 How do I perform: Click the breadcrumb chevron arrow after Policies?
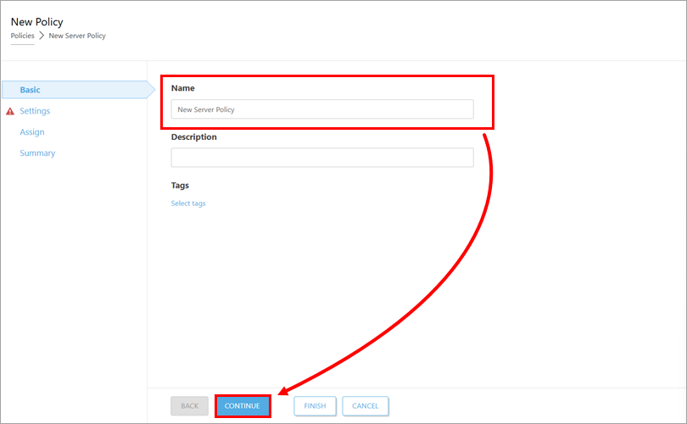pos(42,36)
